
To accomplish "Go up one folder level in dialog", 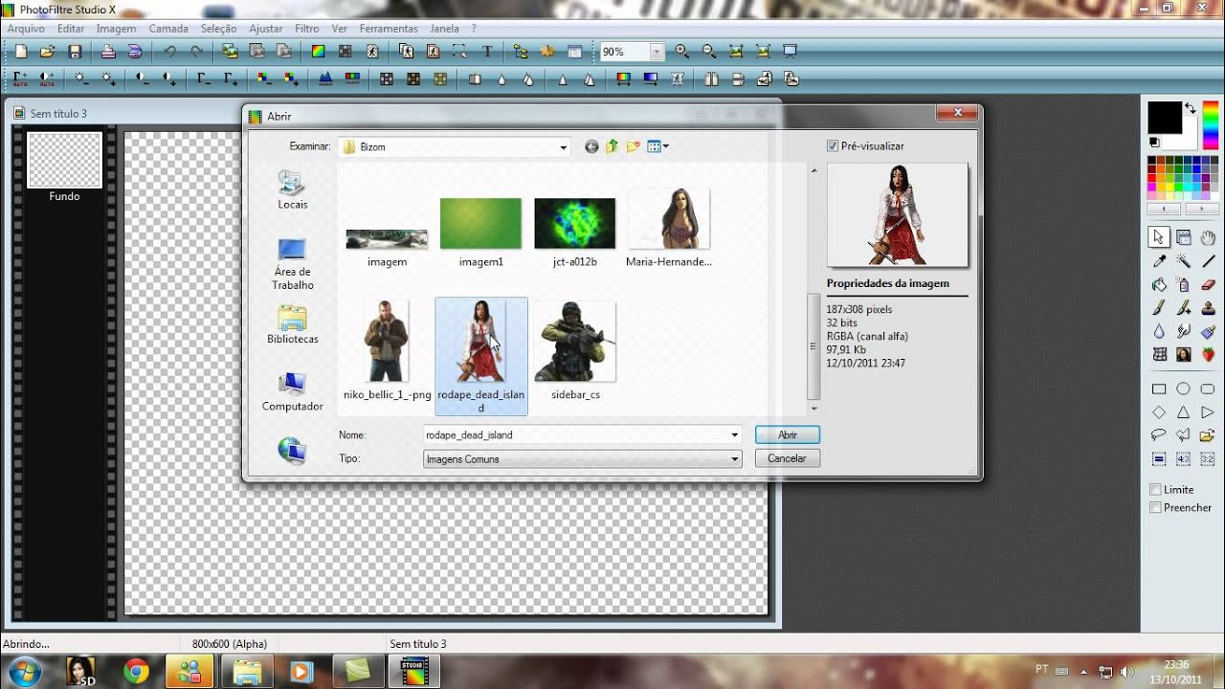I will click(612, 146).
